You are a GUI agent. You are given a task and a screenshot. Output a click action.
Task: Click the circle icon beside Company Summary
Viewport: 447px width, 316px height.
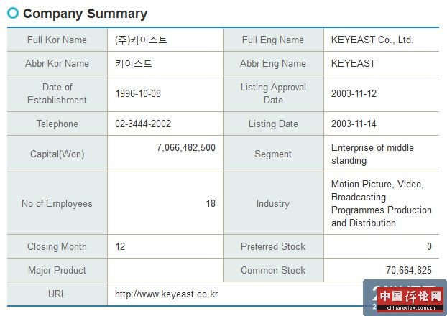coord(13,13)
